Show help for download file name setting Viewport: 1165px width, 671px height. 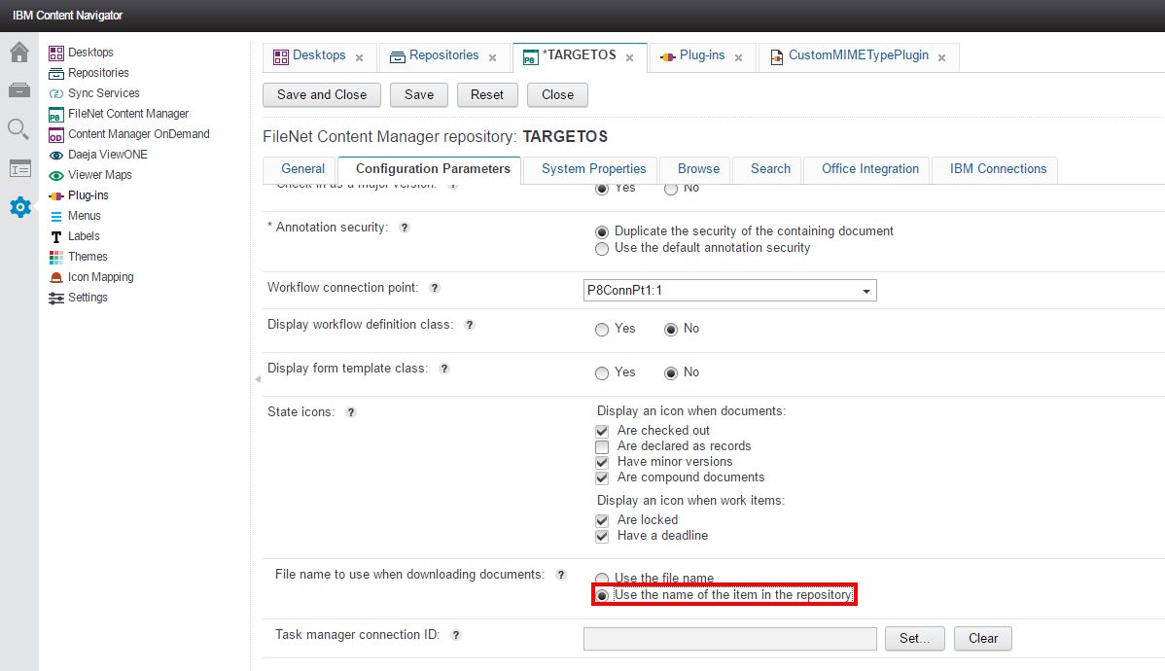click(561, 575)
